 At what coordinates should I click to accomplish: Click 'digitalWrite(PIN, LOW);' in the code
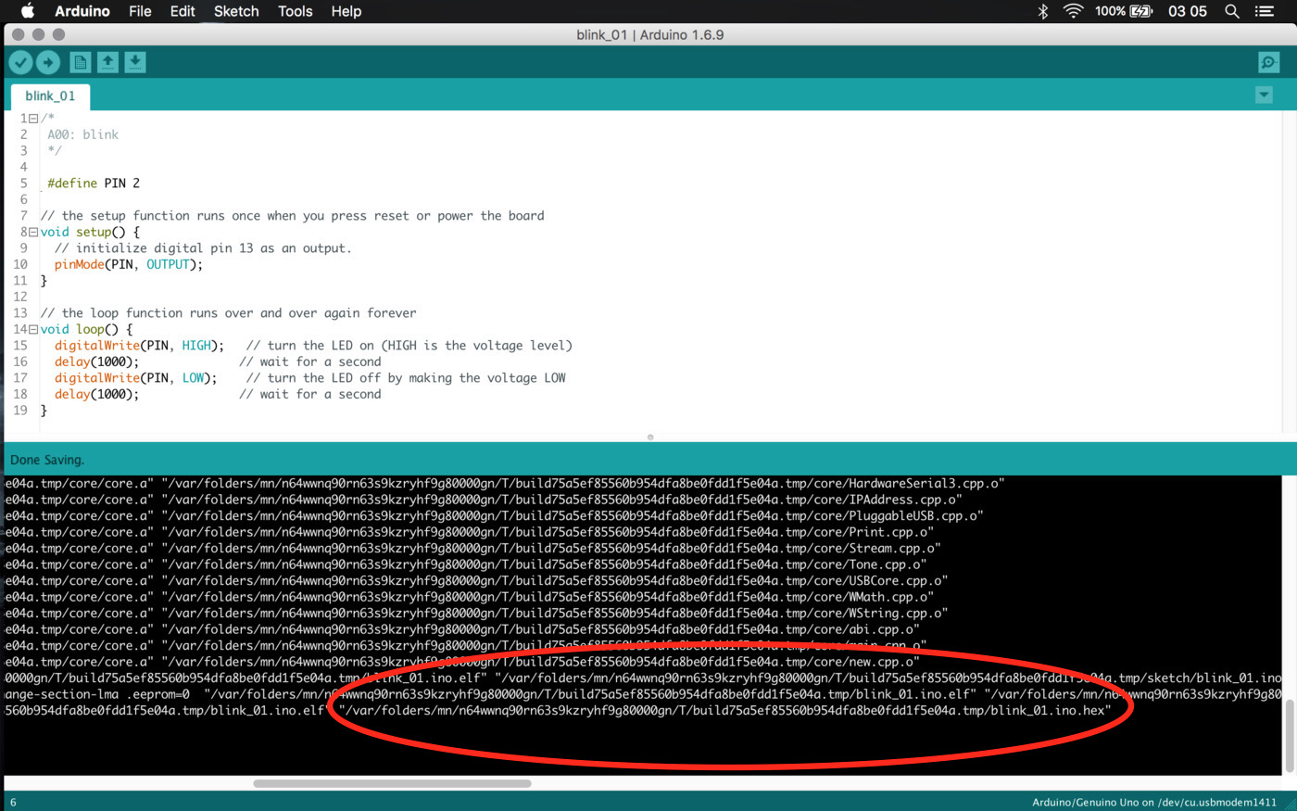pos(135,378)
